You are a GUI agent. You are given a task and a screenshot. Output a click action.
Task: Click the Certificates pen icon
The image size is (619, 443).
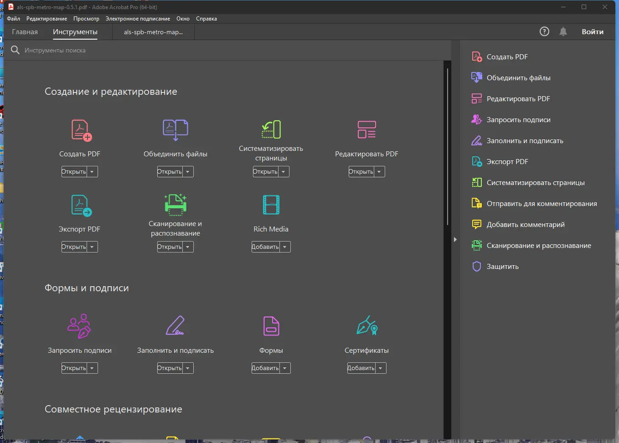[x=367, y=326]
